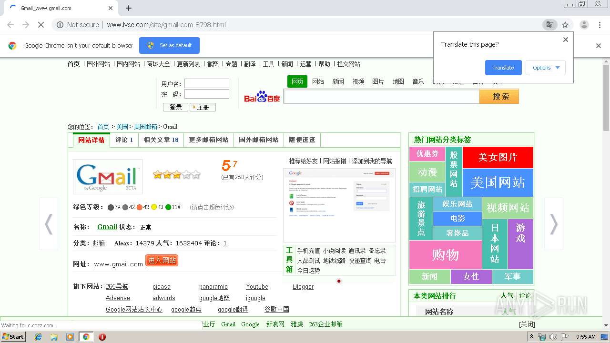This screenshot has width=610, height=343.
Task: Click the translate icon in address bar
Action: [549, 25]
